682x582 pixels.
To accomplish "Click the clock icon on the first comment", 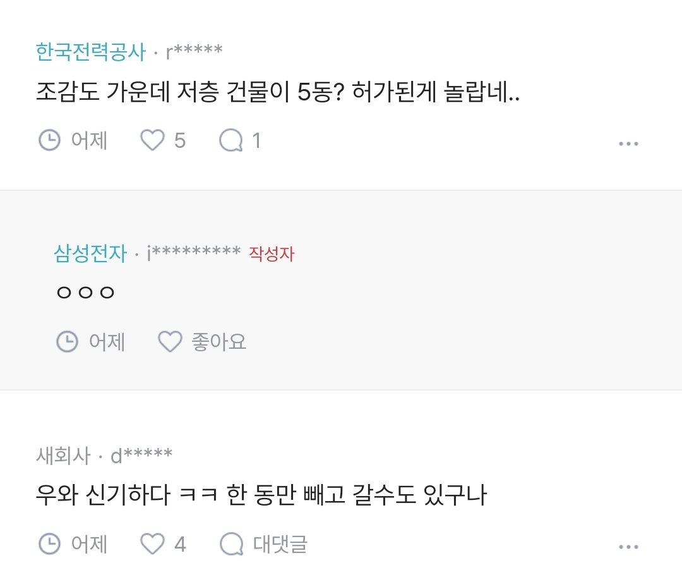I will 50,140.
